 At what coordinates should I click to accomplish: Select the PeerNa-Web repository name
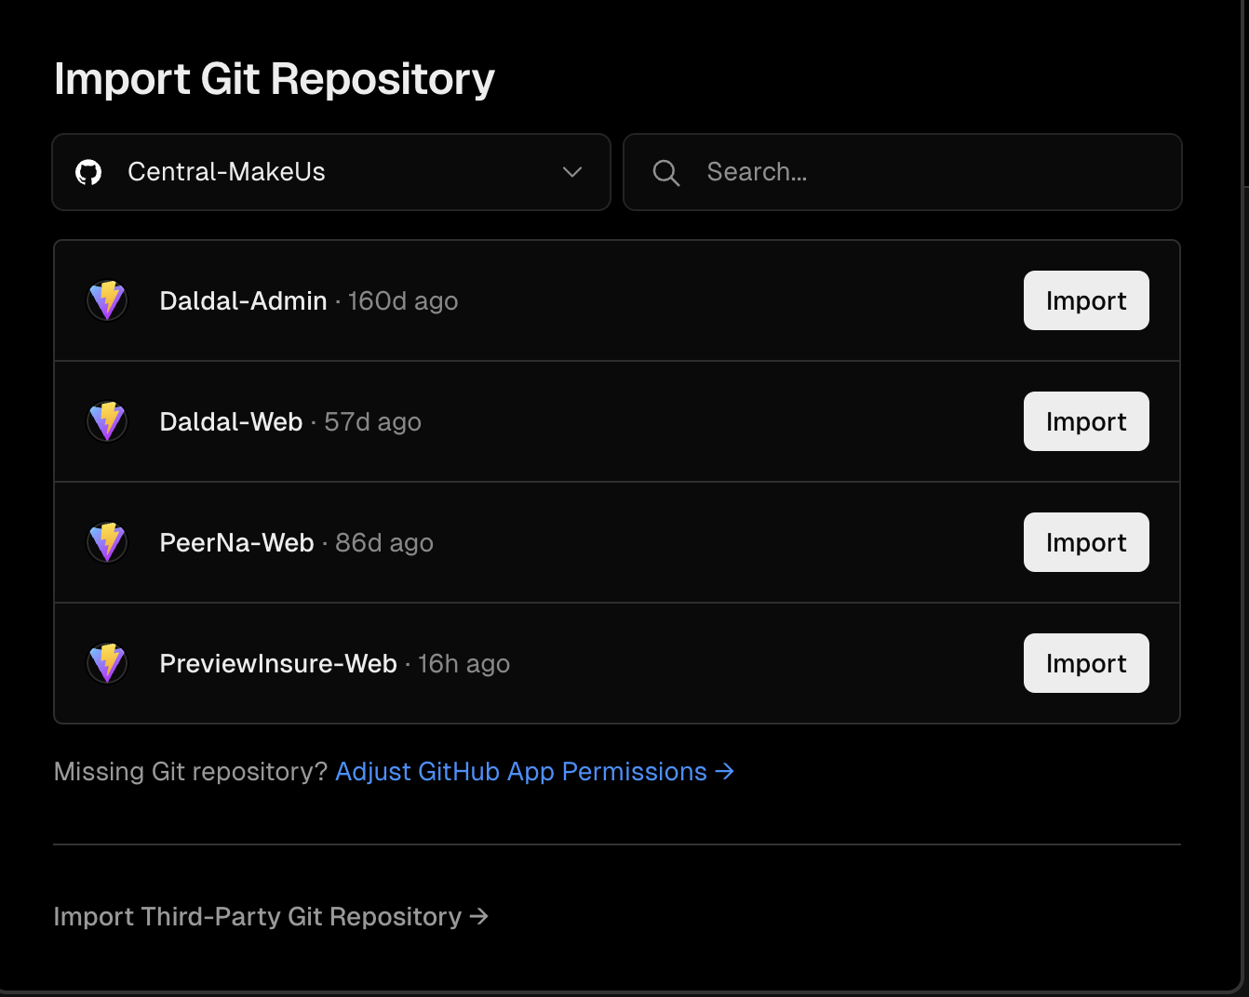[236, 543]
